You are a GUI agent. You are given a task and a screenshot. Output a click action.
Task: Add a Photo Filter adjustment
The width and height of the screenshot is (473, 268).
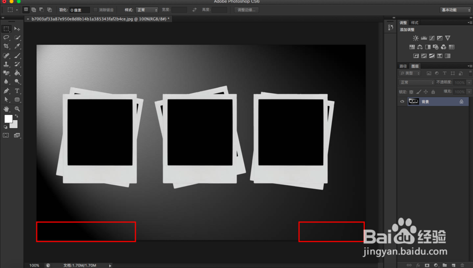point(436,47)
